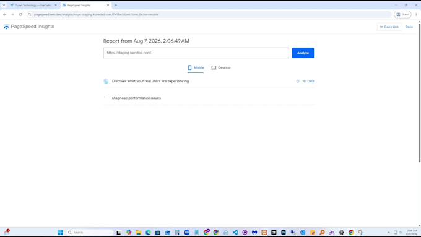The width and height of the screenshot is (421, 237).
Task: Open the Task View taskbar icon
Action: (119, 233)
